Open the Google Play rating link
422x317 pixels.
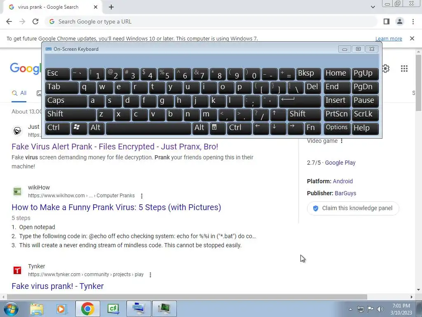click(x=340, y=163)
